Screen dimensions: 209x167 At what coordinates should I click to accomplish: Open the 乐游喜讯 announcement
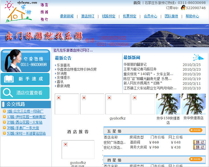coord(63,65)
